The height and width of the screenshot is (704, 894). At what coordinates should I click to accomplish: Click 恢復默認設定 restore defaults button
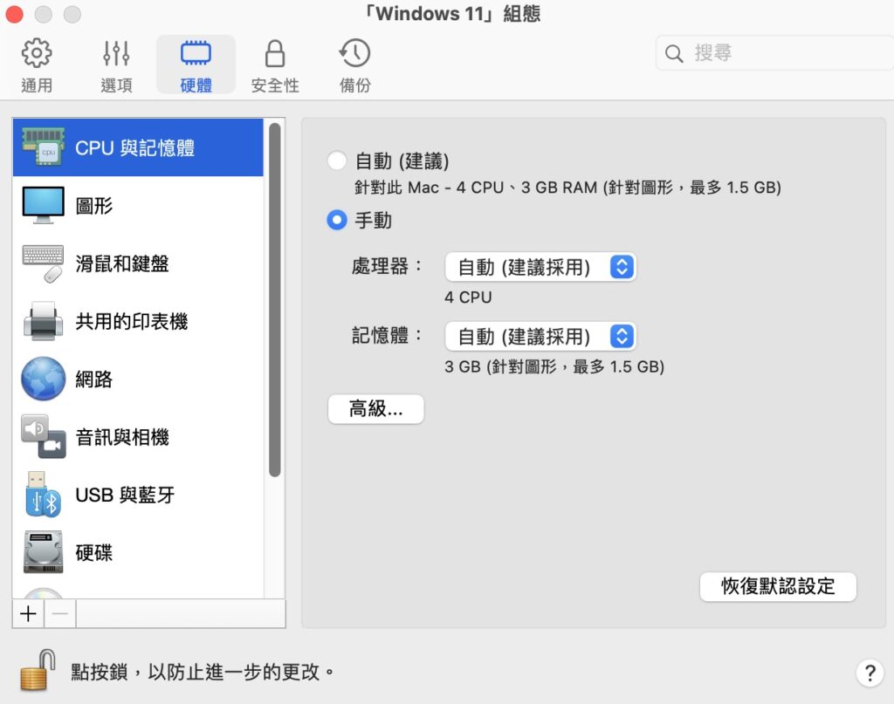[x=778, y=586]
